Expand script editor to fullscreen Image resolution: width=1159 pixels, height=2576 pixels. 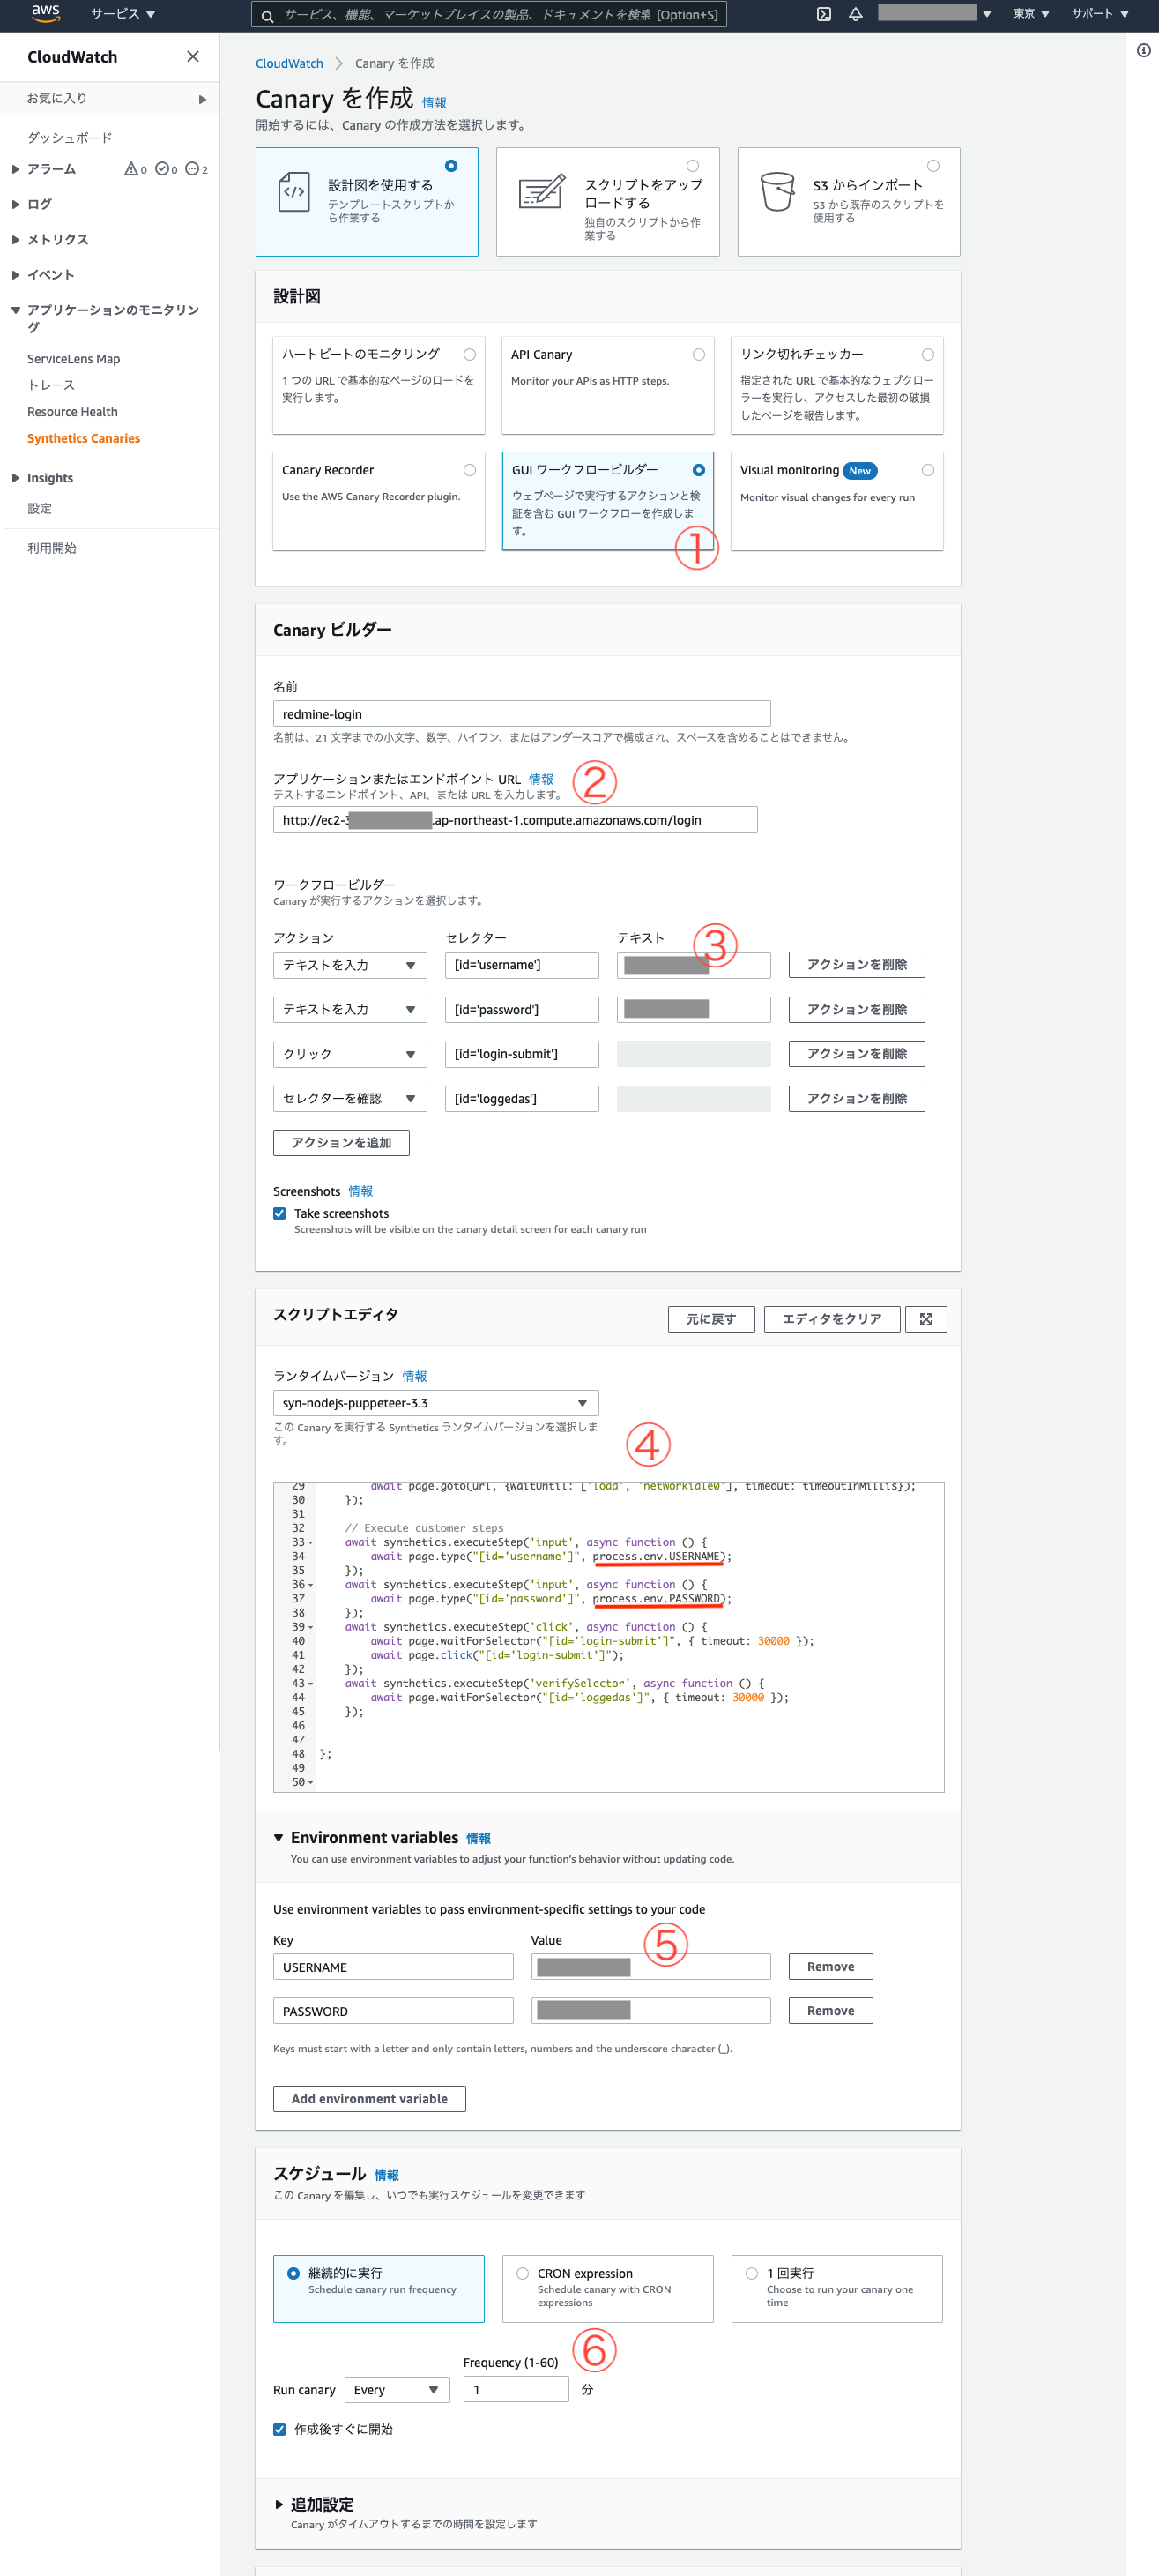pos(925,1319)
